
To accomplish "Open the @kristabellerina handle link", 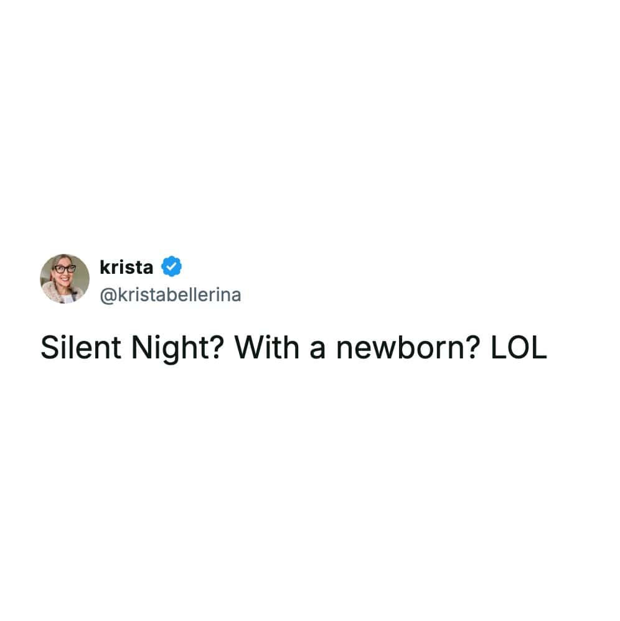I will point(170,295).
